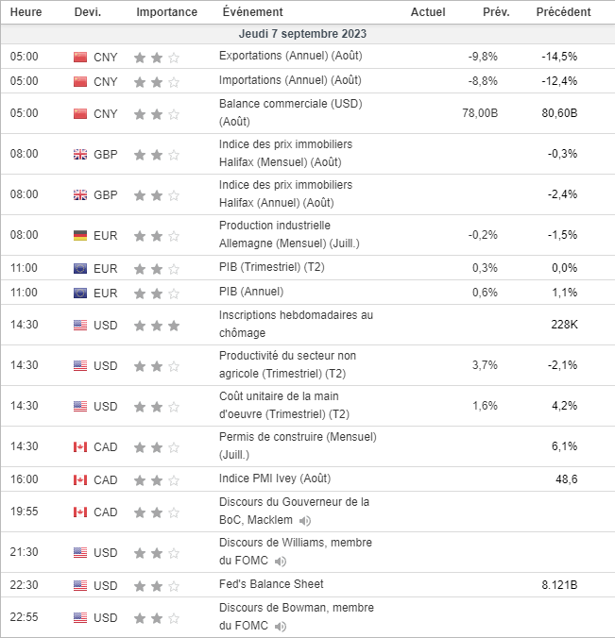The height and width of the screenshot is (638, 615).
Task: Click the Importance column header
Action: click(166, 12)
